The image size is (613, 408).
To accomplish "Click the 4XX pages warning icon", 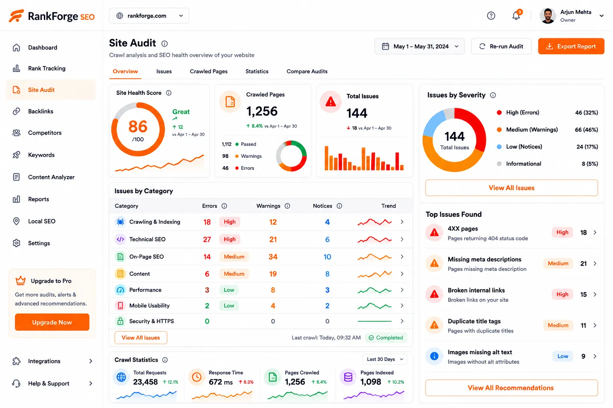I will 435,233.
